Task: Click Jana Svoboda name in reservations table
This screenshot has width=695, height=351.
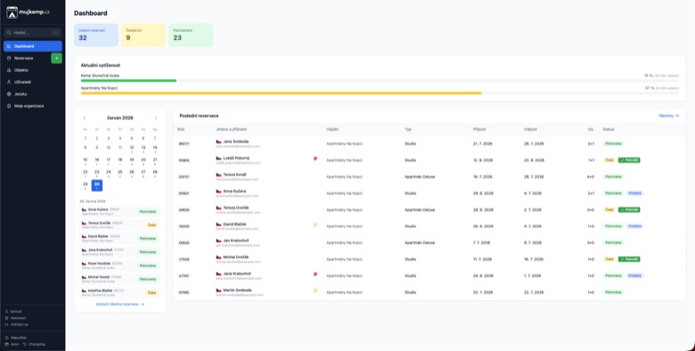Action: [x=236, y=142]
